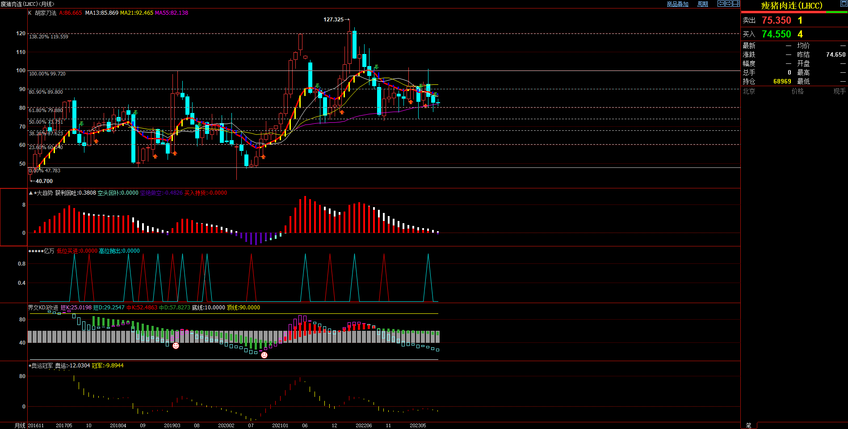The height and width of the screenshot is (429, 848).
Task: Click the 胡家刀法 indicator name
Action: [46, 13]
